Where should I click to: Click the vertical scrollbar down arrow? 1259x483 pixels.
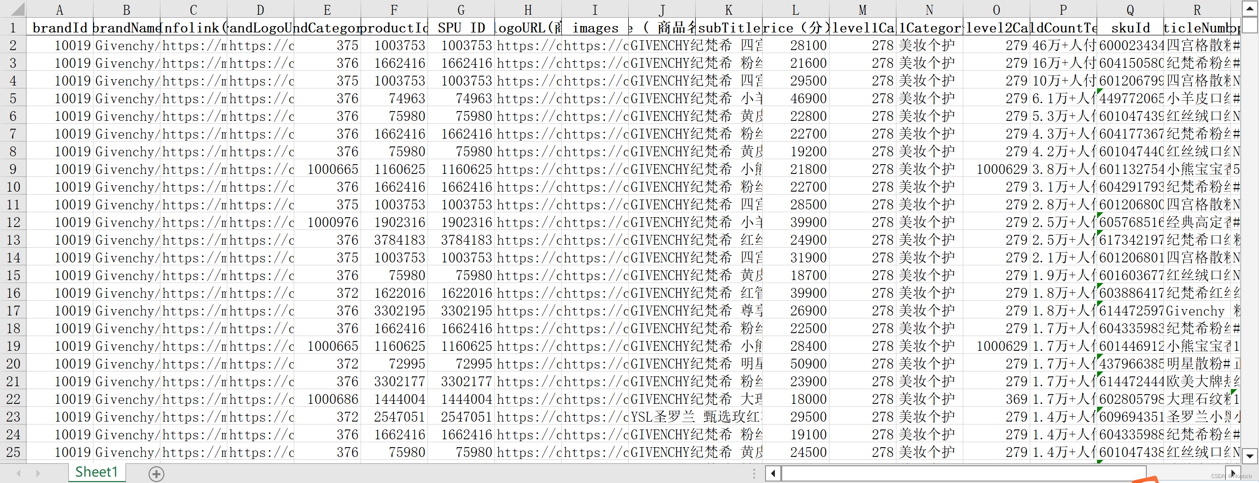[x=1250, y=455]
